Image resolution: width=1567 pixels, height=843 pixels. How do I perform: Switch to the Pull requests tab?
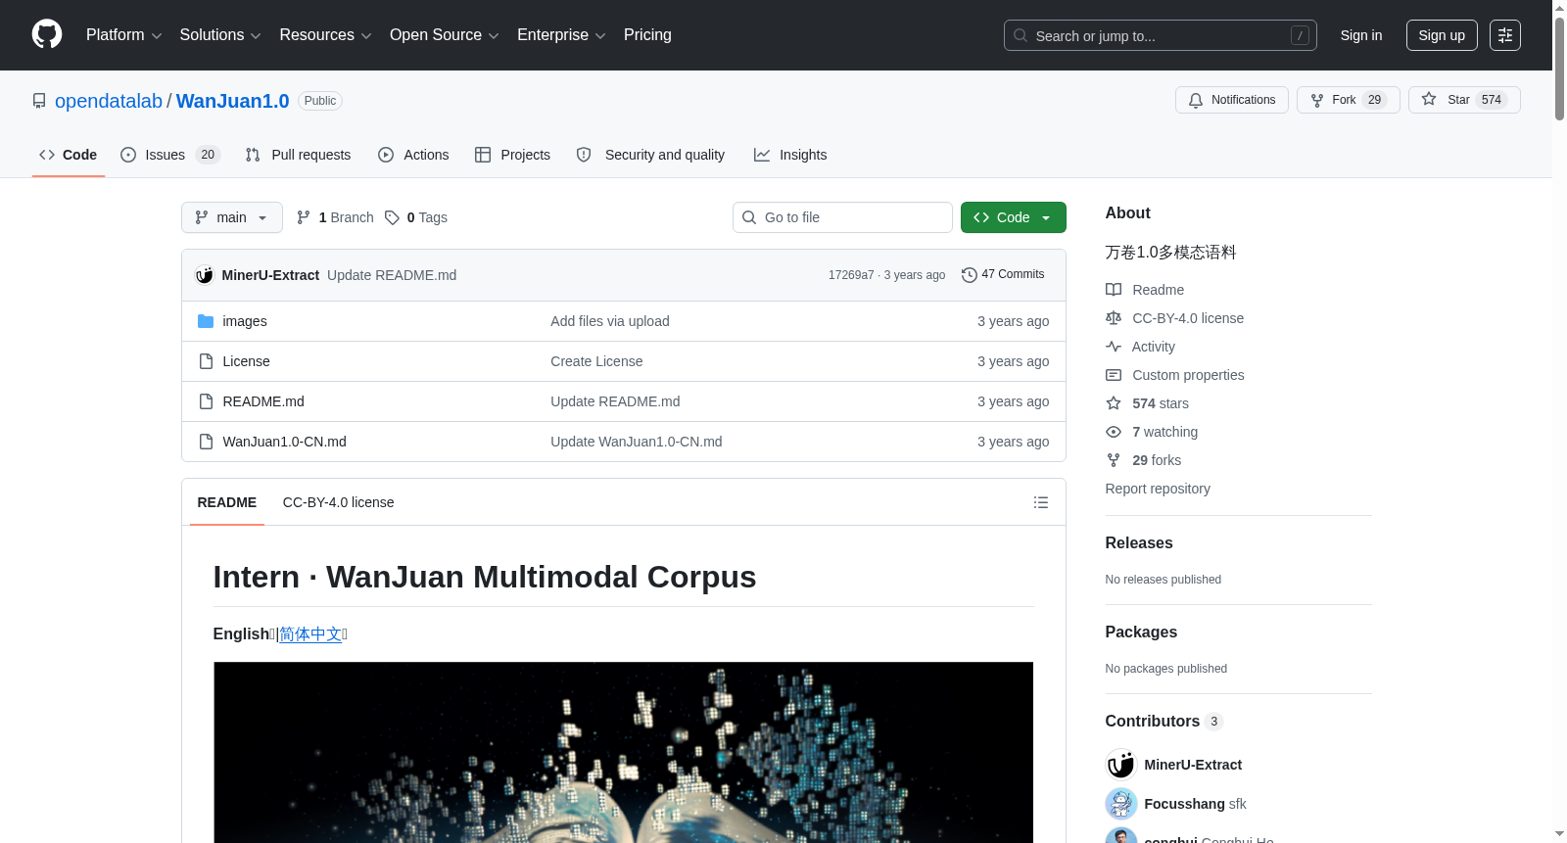tap(298, 155)
